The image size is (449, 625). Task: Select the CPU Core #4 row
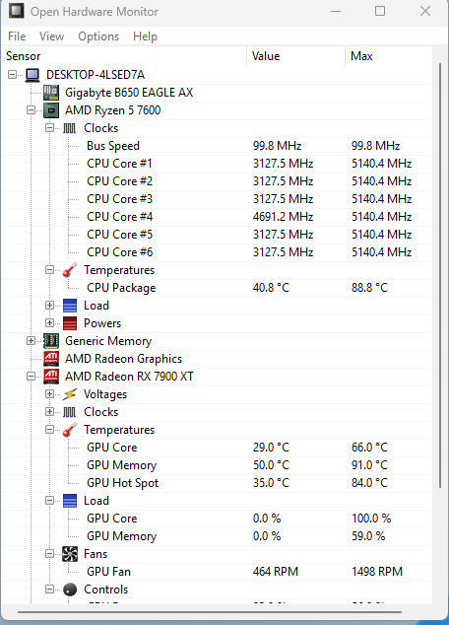217,217
